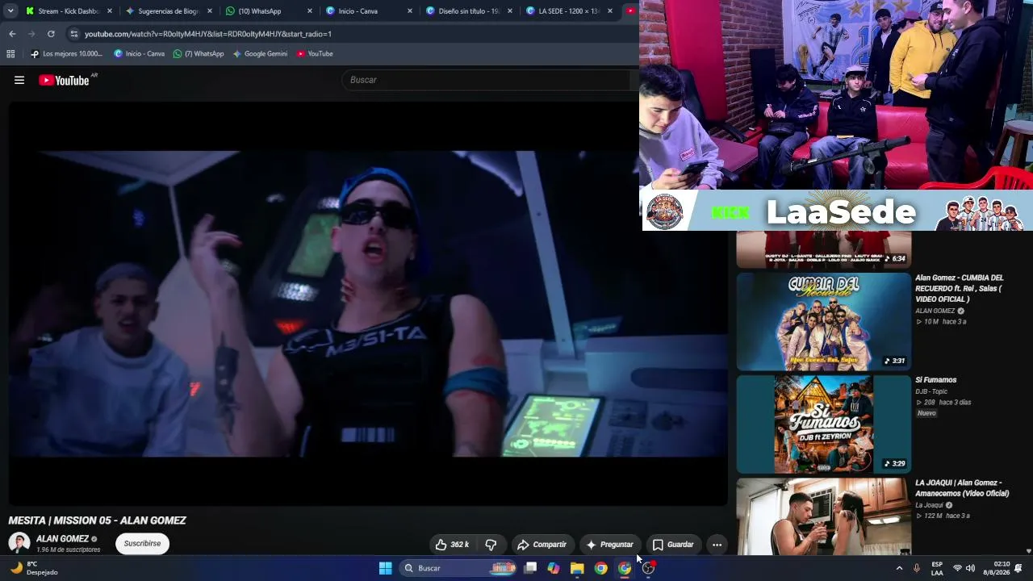Open the Preguntar AI button
Screen dimensions: 1033x581
pos(609,545)
